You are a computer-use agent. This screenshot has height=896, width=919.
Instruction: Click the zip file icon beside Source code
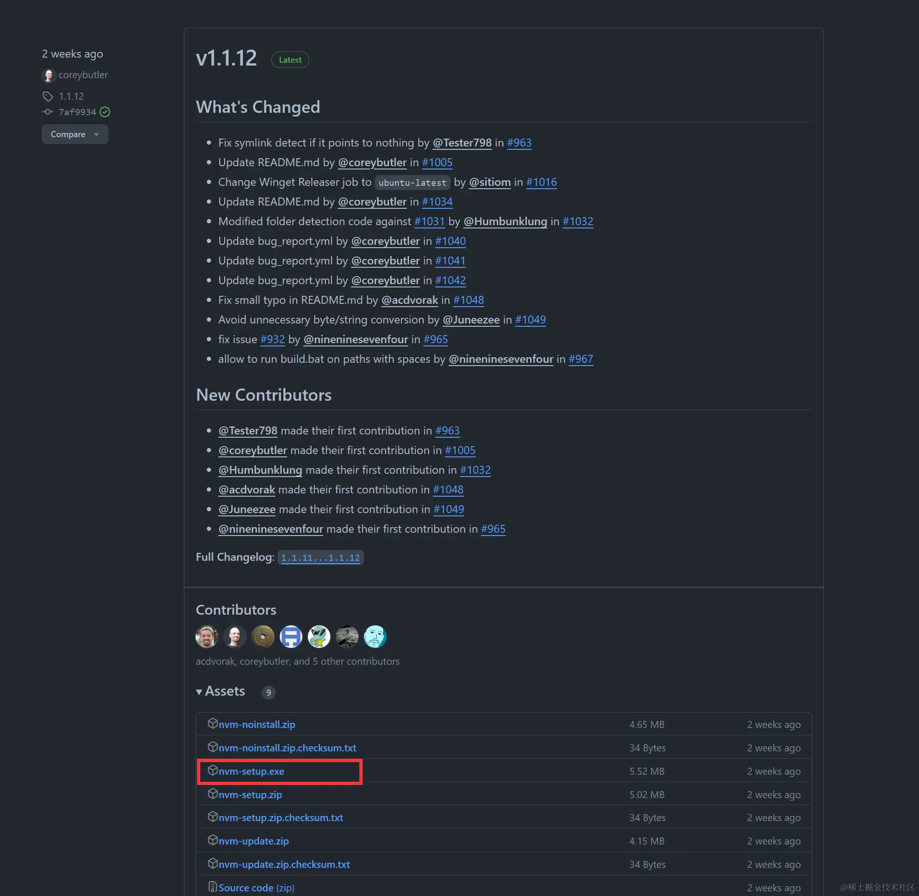[212, 887]
